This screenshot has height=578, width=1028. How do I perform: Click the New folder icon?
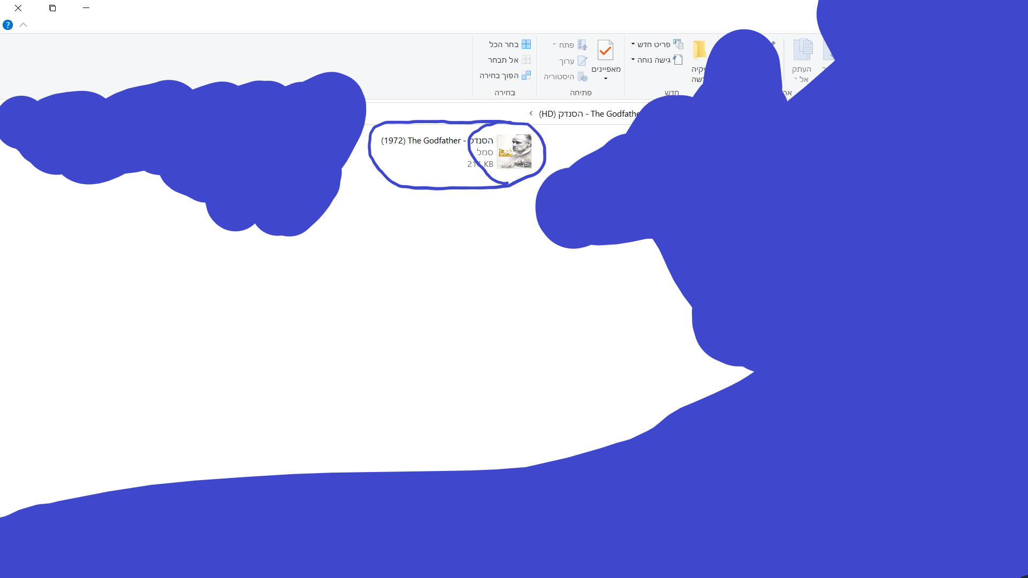click(x=699, y=49)
